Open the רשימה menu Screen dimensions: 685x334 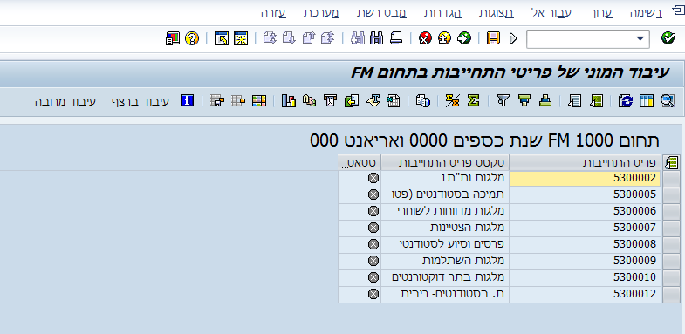(x=646, y=13)
